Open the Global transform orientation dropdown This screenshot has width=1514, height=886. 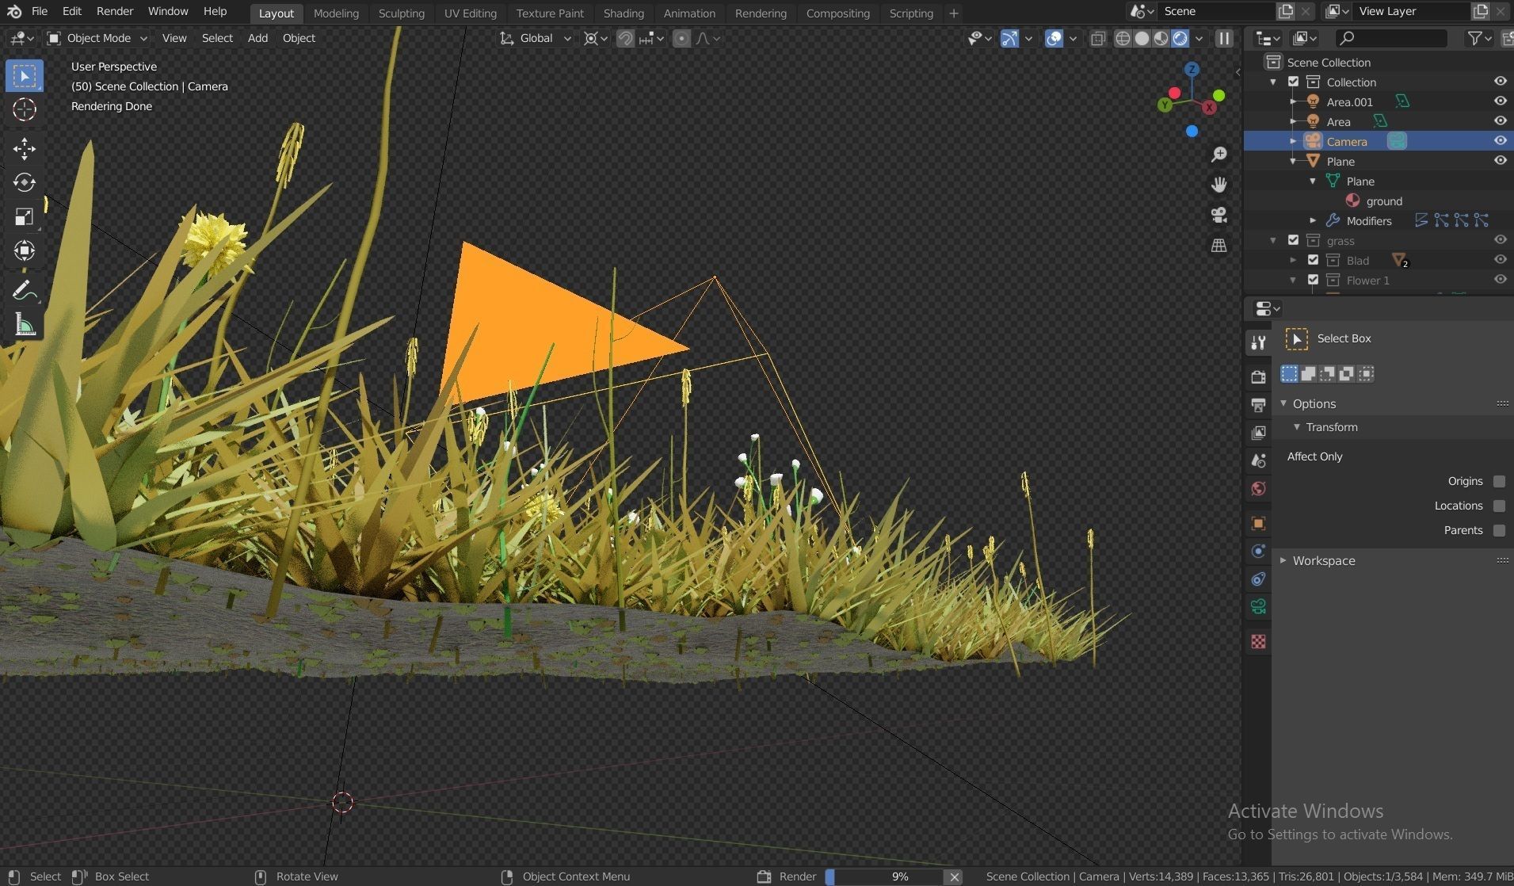coord(536,38)
